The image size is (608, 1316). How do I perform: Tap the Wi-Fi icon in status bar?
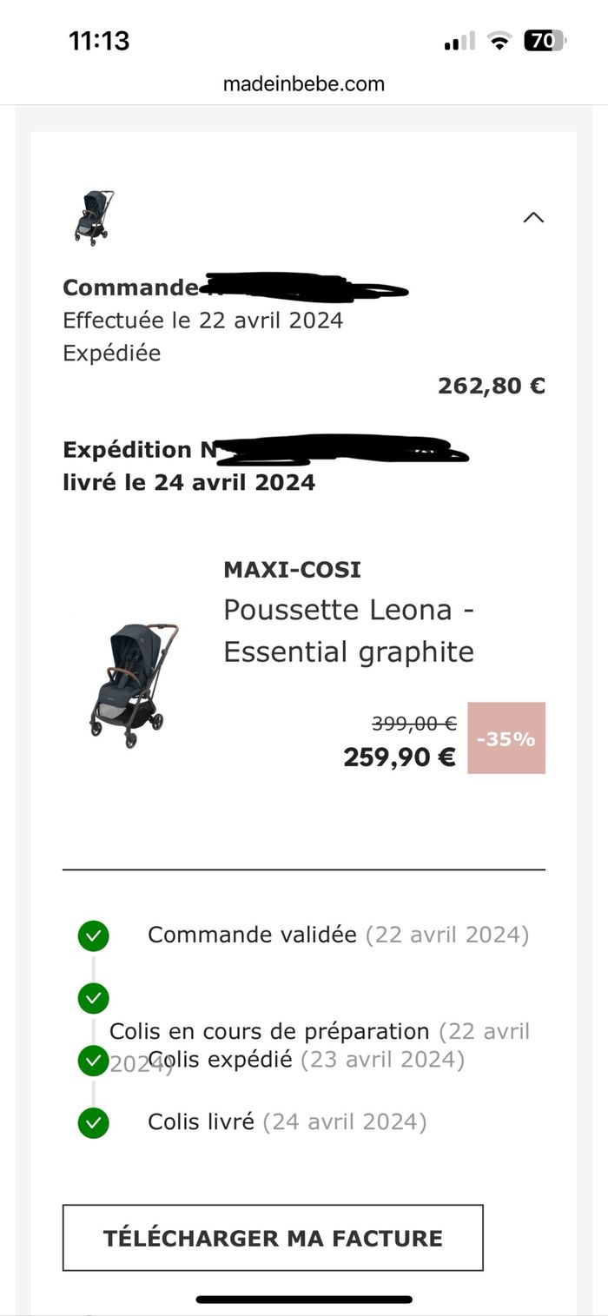499,41
